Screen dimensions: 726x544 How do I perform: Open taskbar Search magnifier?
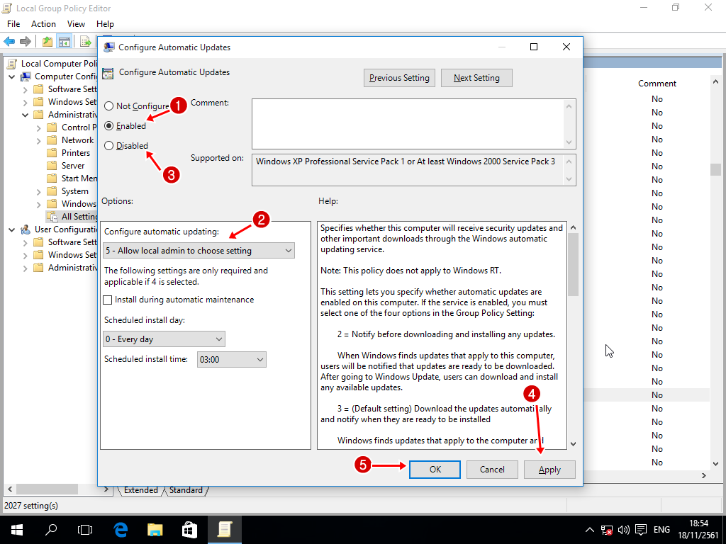[51, 530]
